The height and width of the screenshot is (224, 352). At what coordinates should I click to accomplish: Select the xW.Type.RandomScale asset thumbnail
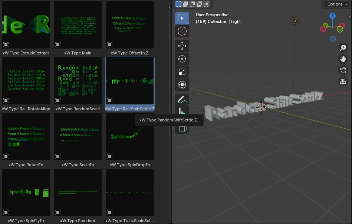click(78, 81)
